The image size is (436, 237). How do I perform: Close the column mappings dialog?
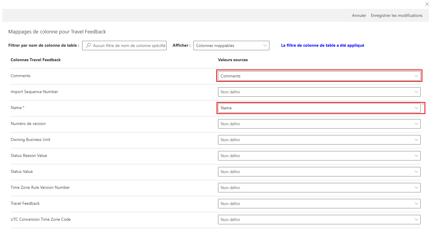(427, 4)
